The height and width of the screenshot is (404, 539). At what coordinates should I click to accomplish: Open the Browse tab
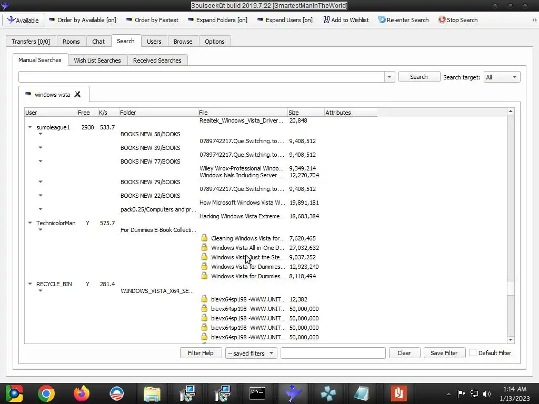pyautogui.click(x=183, y=42)
